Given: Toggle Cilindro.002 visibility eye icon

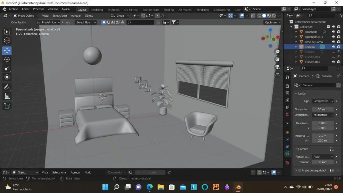Looking at the screenshot, I should tap(333, 62).
